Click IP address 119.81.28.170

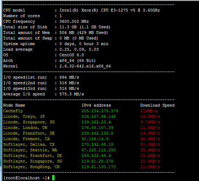coord(97,161)
